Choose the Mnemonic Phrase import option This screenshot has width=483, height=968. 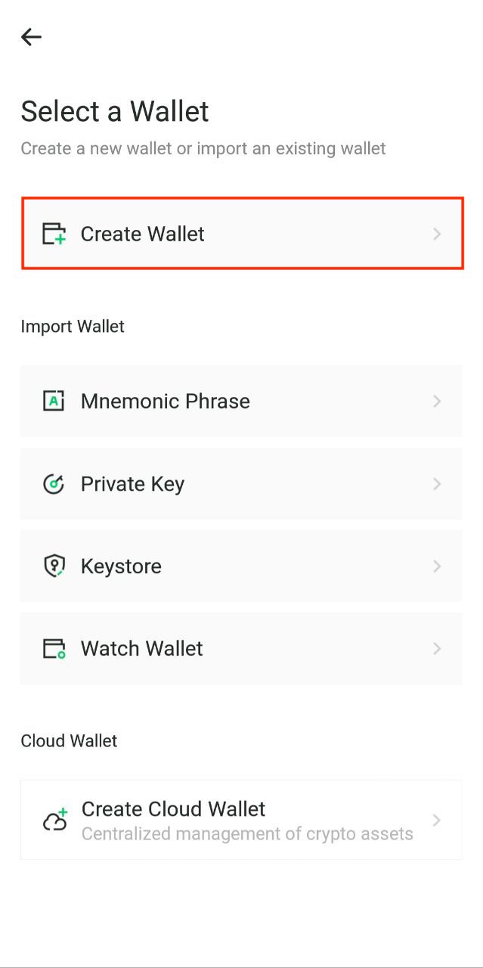pos(166,401)
